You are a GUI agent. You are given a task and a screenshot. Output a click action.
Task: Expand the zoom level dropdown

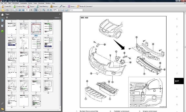(58, 10)
